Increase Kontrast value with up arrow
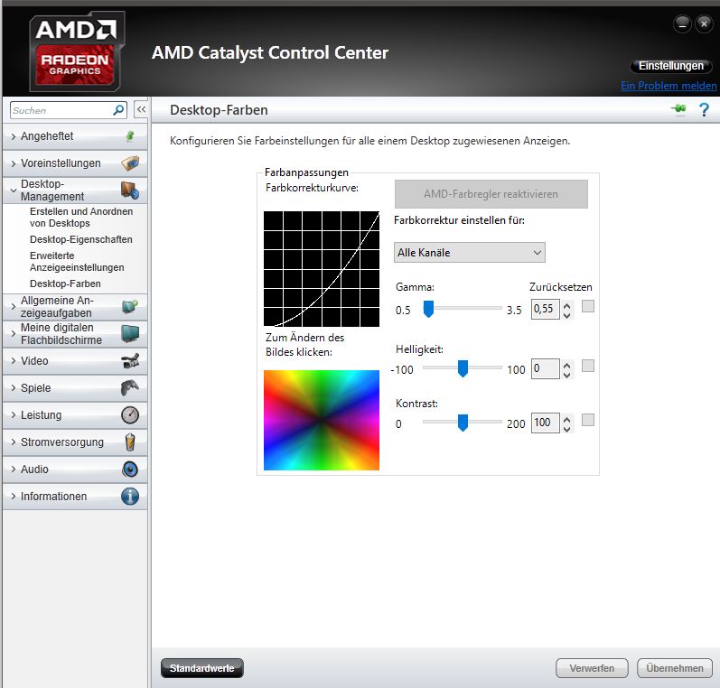This screenshot has width=720, height=688. tap(567, 419)
